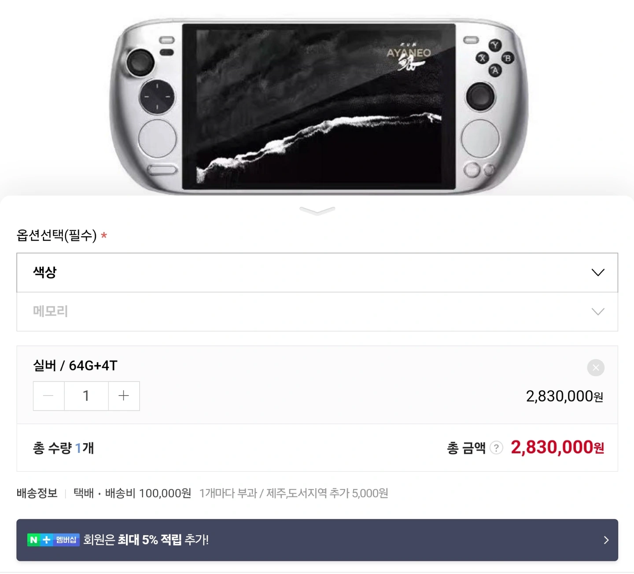
Task: Click the 총 수량 1개 total quantity text
Action: [63, 448]
